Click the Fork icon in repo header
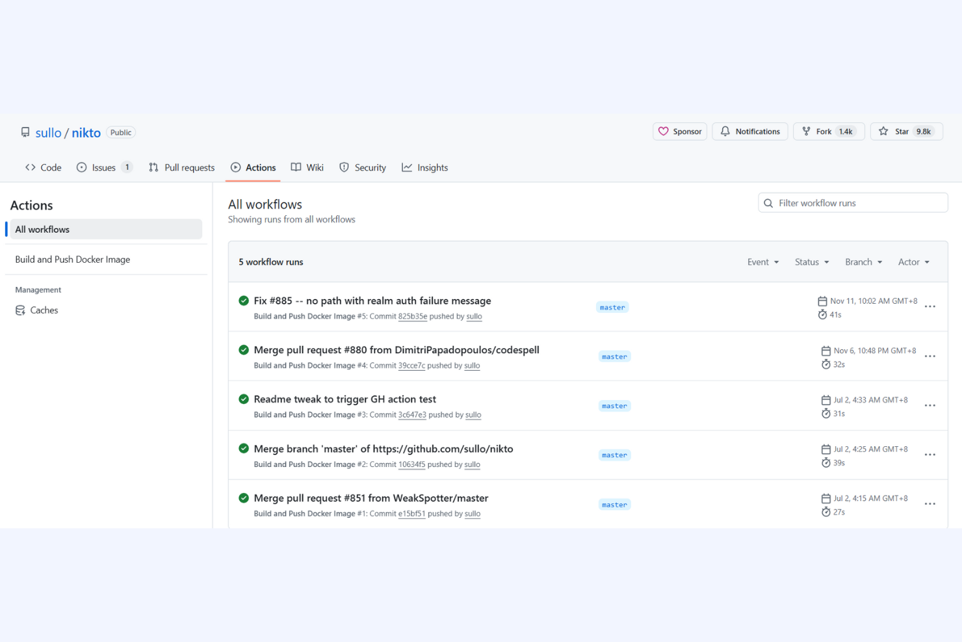Screen dimensions: 962x642 click(807, 131)
